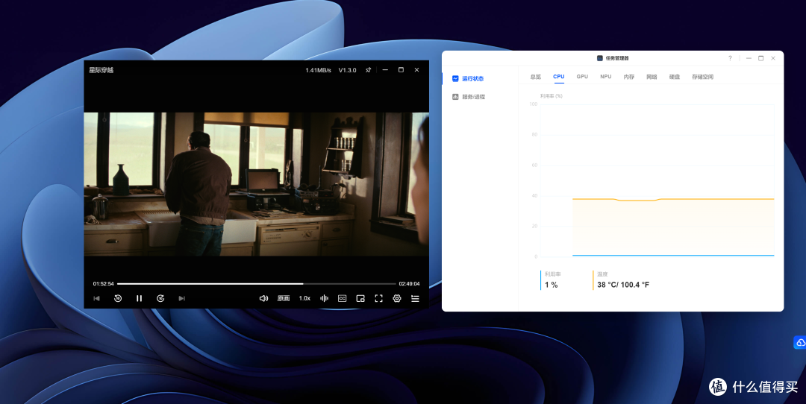The height and width of the screenshot is (404, 806).
Task: Skip to next video in player
Action: pos(181,298)
